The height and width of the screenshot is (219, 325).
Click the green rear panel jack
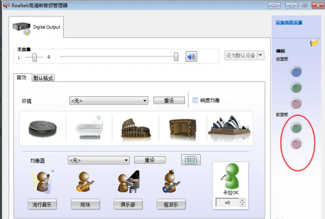tap(296, 87)
